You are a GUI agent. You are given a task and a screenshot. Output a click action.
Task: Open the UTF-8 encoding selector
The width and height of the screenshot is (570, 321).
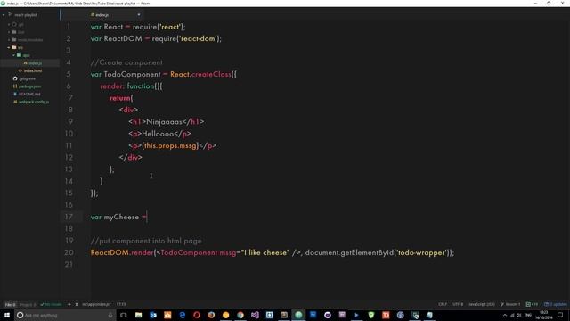coord(458,304)
